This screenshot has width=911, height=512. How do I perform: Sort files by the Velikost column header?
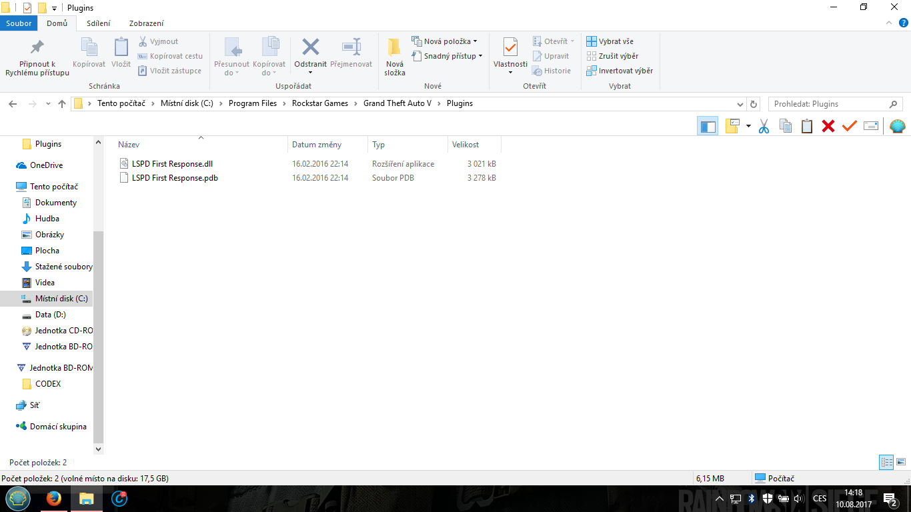click(474, 145)
